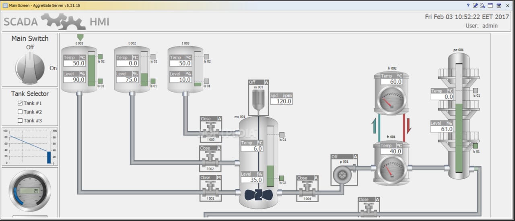Click the trend line chart panel
The height and width of the screenshot is (221, 515).
[x=30, y=147]
